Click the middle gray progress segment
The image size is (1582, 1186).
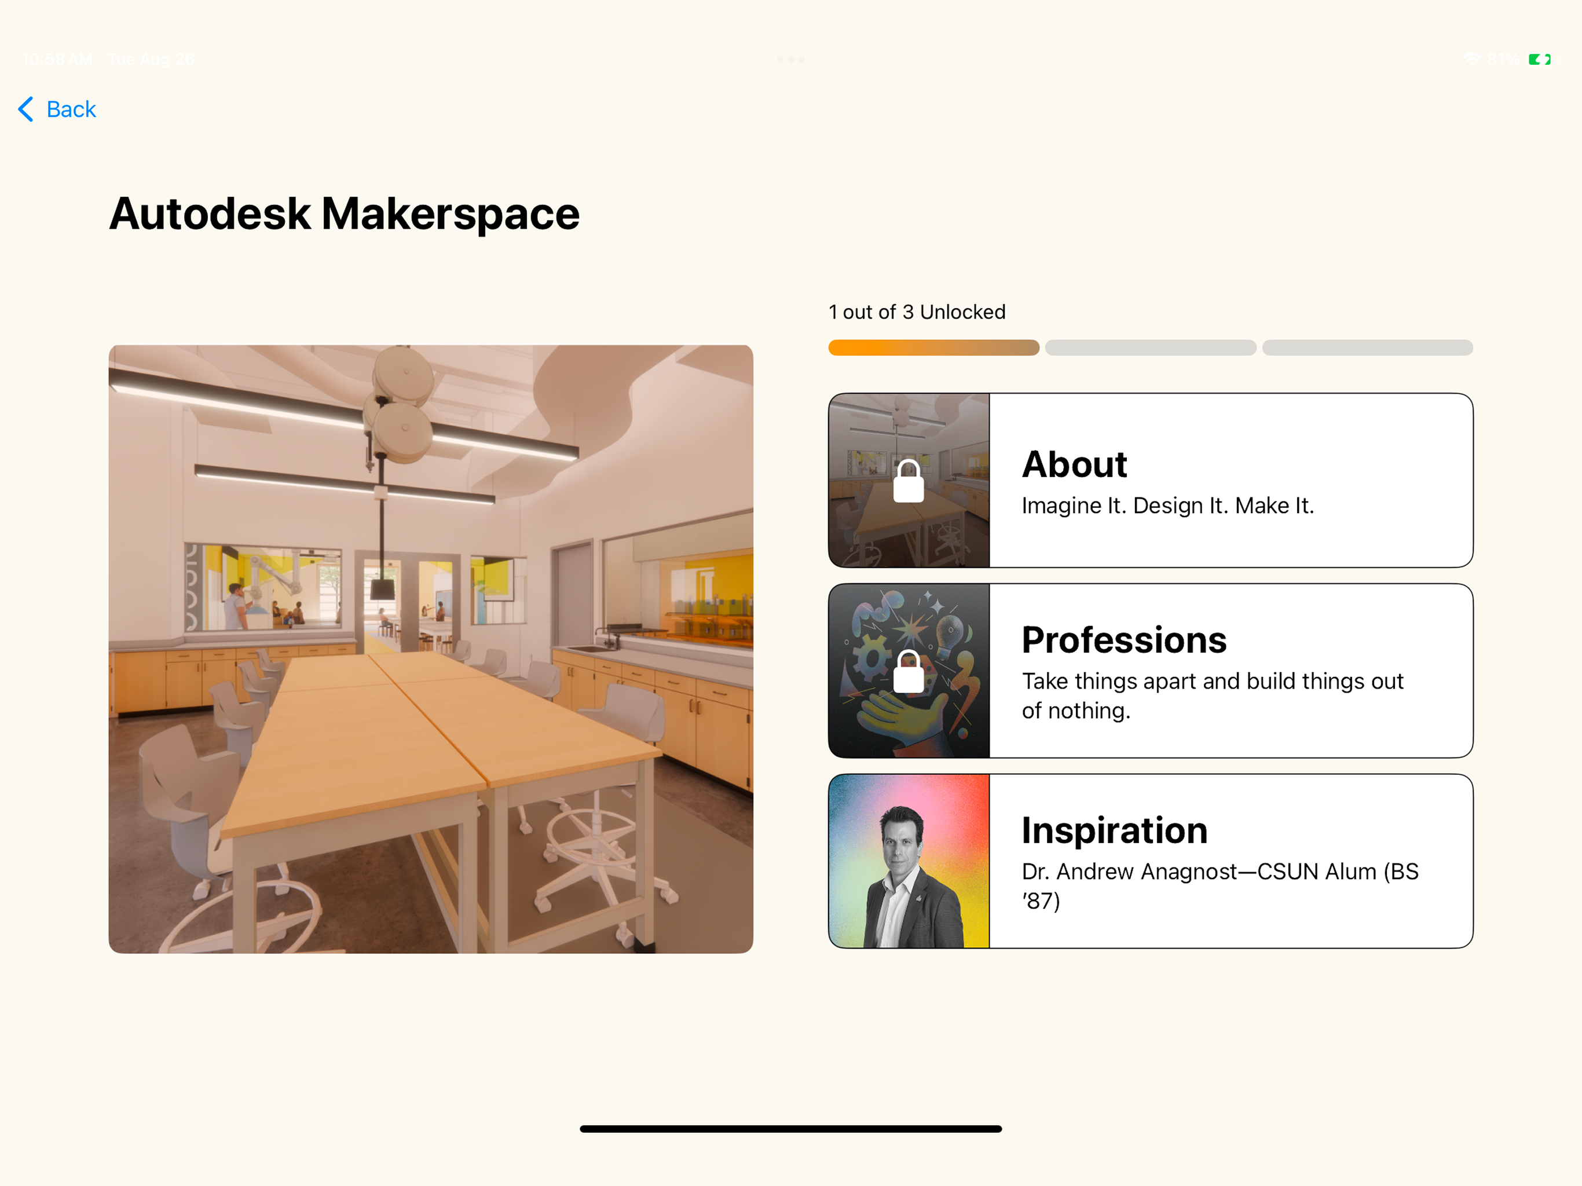(1150, 347)
